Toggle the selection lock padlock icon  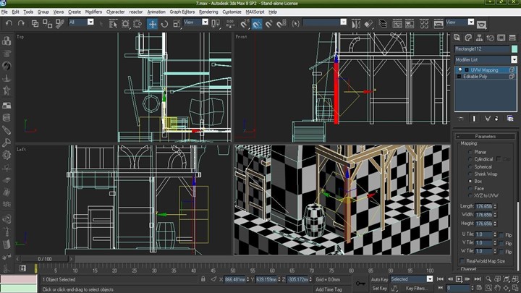(203, 279)
